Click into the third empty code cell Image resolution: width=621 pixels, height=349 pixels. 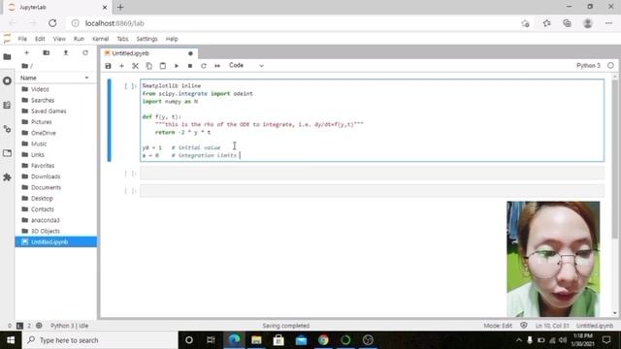(x=372, y=191)
